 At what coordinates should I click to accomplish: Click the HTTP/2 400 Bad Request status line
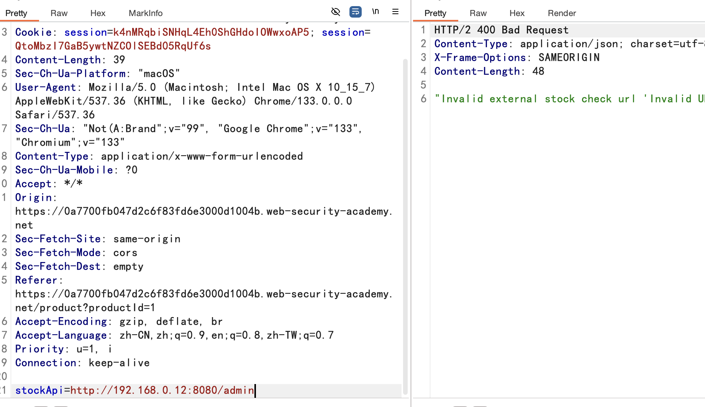pyautogui.click(x=501, y=30)
